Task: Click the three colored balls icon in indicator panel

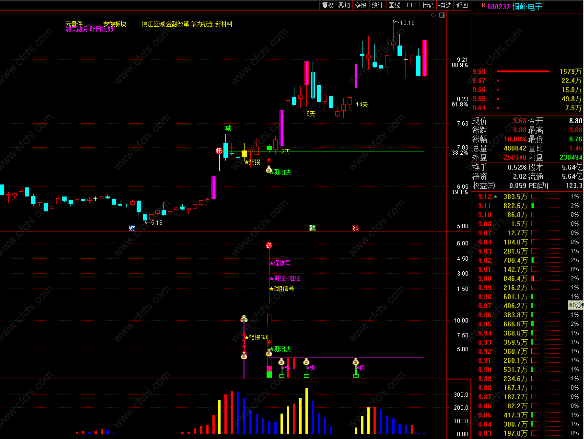Action: tap(244, 318)
